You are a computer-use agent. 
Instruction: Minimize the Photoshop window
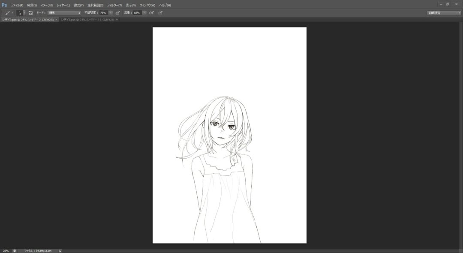point(441,4)
